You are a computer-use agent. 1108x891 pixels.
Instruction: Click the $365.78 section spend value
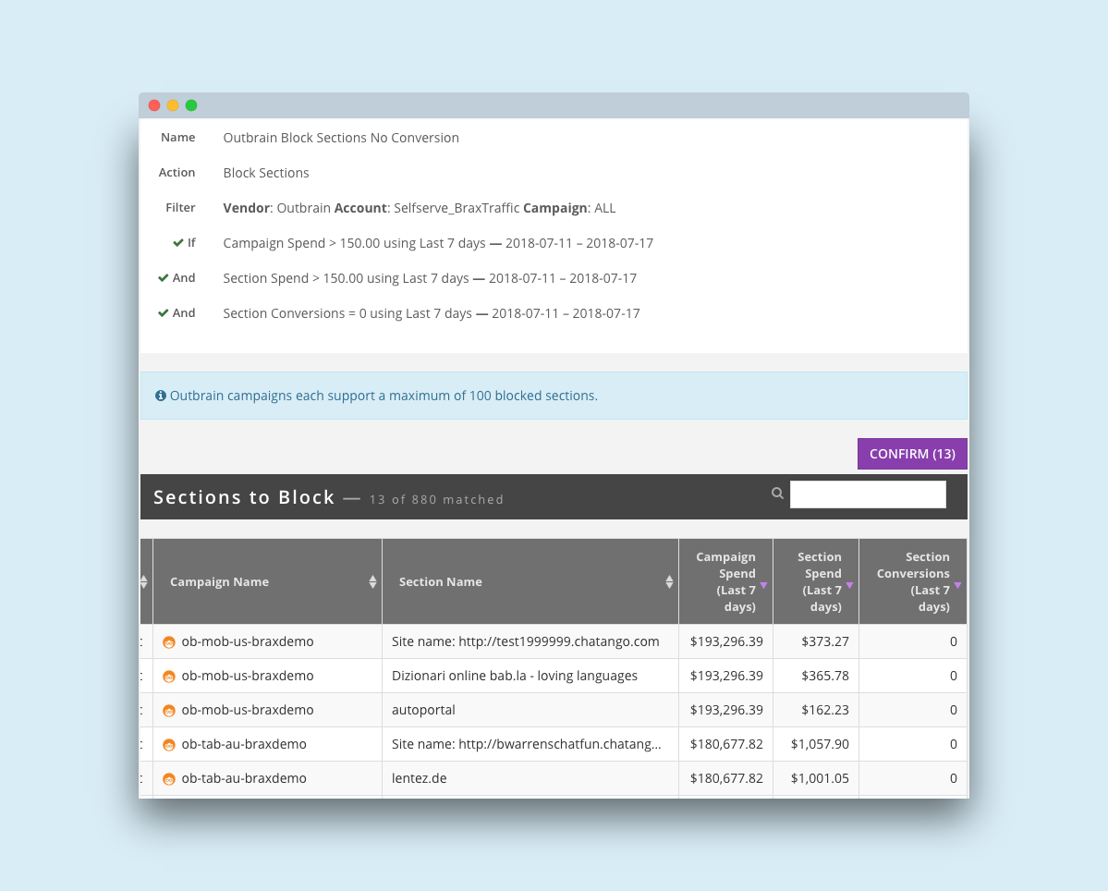pyautogui.click(x=824, y=676)
